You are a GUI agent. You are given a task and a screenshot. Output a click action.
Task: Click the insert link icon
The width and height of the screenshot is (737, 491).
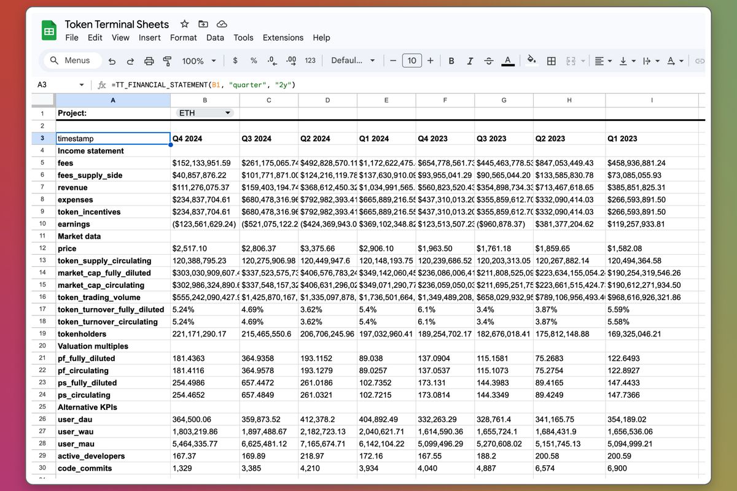(x=700, y=61)
